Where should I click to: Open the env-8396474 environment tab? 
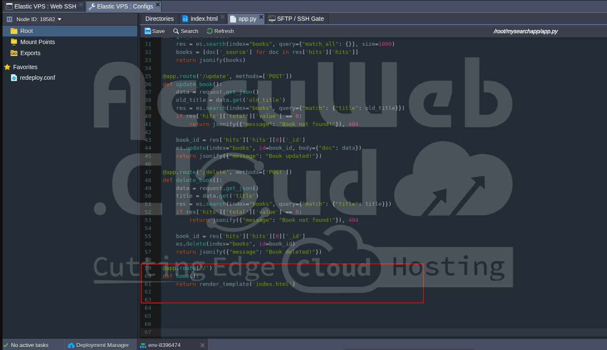pos(164,345)
